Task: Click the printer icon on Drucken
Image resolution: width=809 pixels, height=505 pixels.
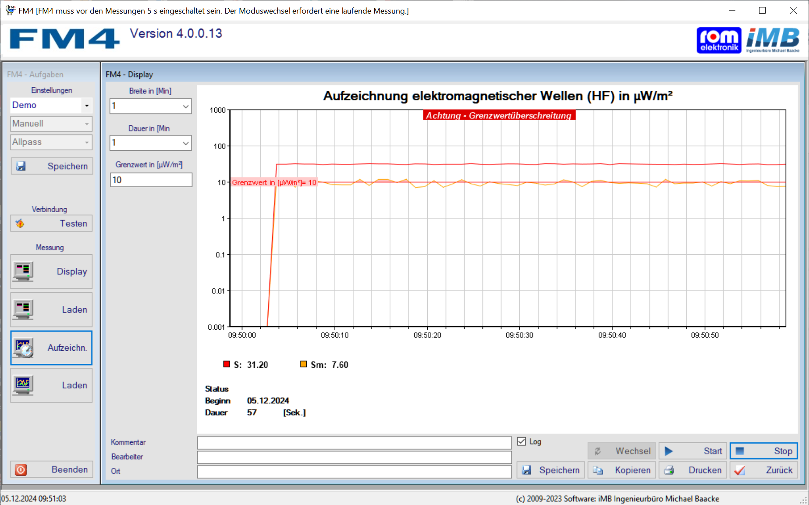Action: click(x=669, y=470)
